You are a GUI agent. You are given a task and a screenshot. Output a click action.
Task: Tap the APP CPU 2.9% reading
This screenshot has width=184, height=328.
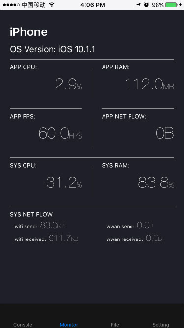pos(69,85)
